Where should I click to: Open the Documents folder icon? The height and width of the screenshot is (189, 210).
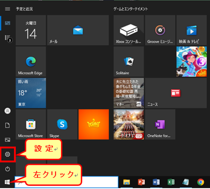7,125
